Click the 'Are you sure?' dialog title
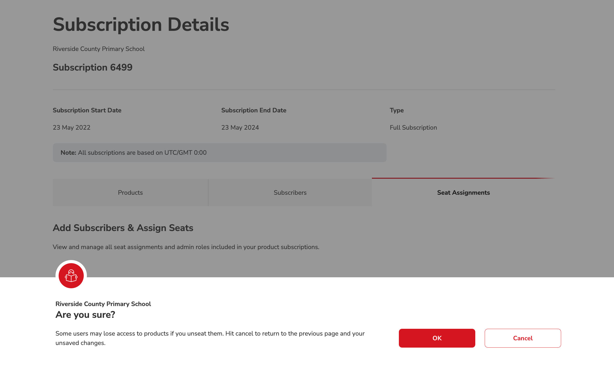This screenshot has width=614, height=380. point(85,315)
